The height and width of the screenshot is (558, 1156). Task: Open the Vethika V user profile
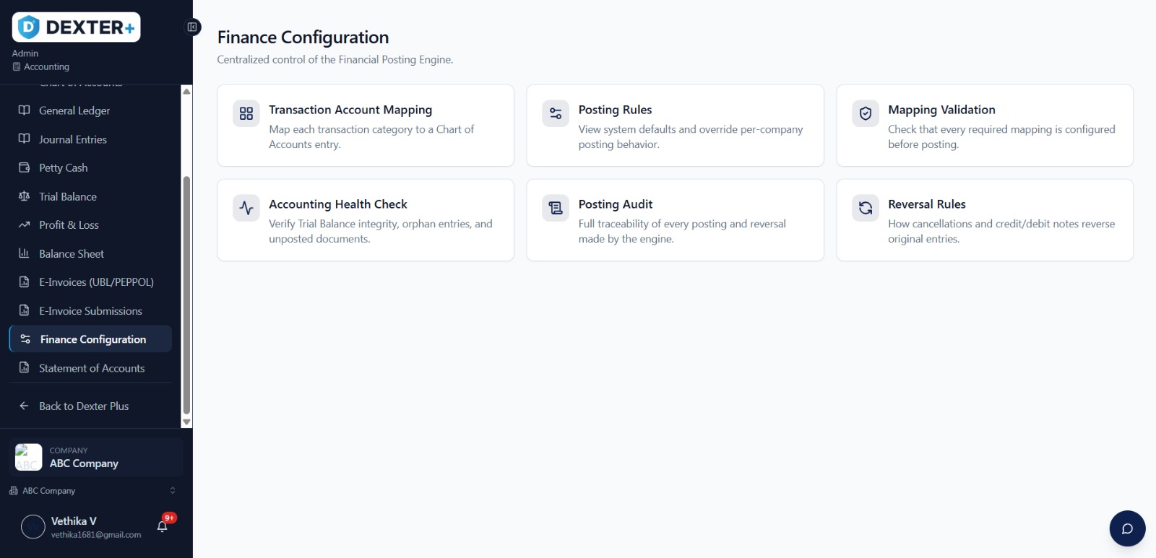tap(81, 527)
